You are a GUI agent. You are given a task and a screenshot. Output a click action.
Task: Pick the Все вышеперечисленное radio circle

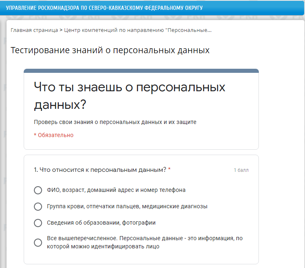click(38, 243)
